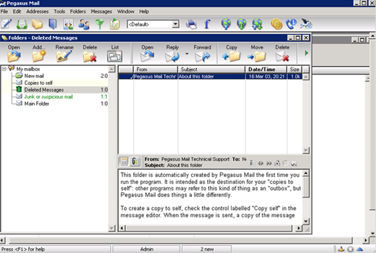Switch preview to message view icon

[x=124, y=161]
